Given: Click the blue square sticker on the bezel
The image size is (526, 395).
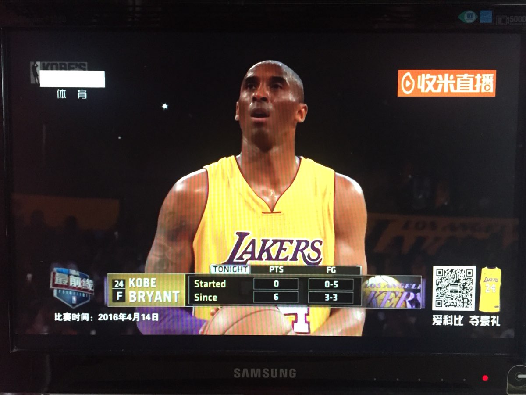Looking at the screenshot, I should pos(486,17).
